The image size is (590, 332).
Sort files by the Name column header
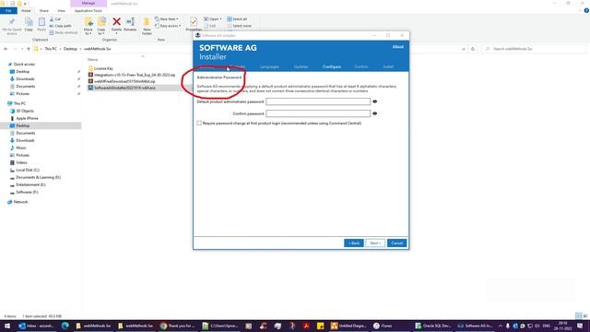92,59
